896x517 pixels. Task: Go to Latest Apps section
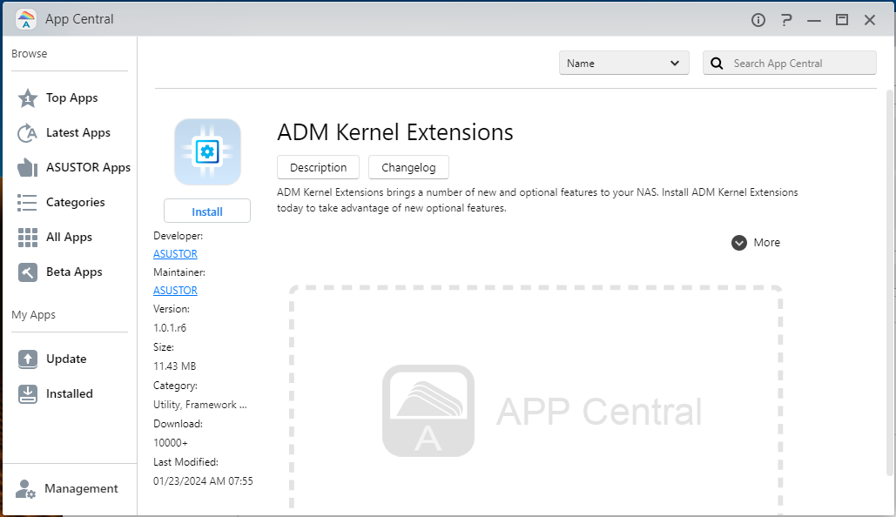click(78, 133)
